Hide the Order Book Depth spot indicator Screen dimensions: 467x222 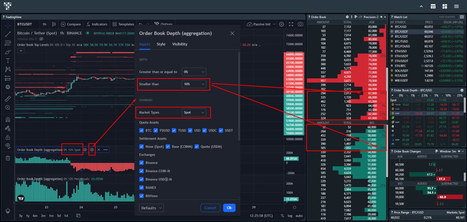(x=85, y=150)
